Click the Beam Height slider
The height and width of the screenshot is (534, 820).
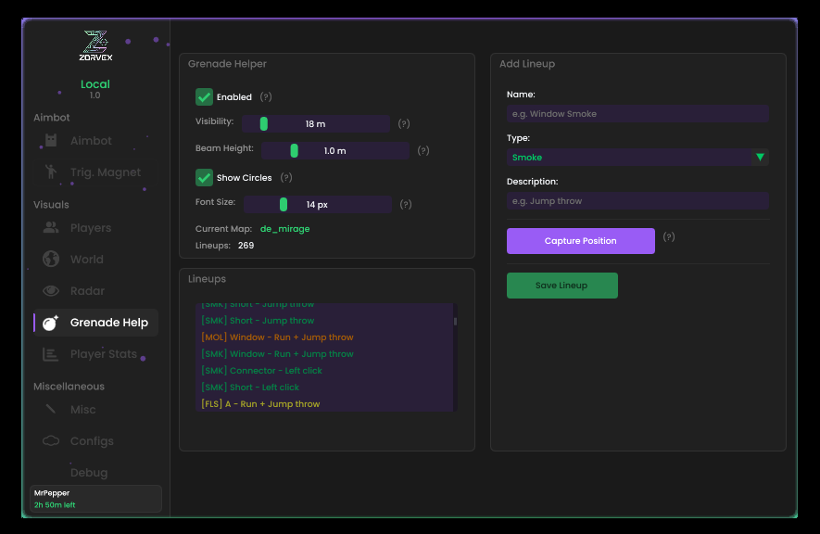click(x=334, y=151)
